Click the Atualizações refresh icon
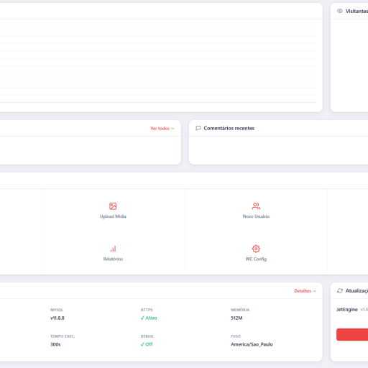 340,290
